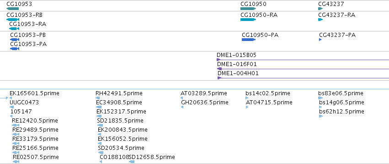Viewport: 389px width, 164px height.
Task: Select the RH42491.5prime EST arrow
Action: tap(97, 98)
